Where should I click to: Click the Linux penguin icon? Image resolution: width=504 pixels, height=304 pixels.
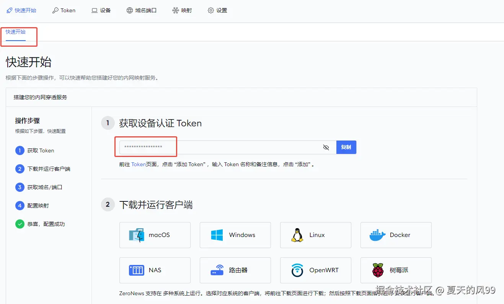coord(297,235)
